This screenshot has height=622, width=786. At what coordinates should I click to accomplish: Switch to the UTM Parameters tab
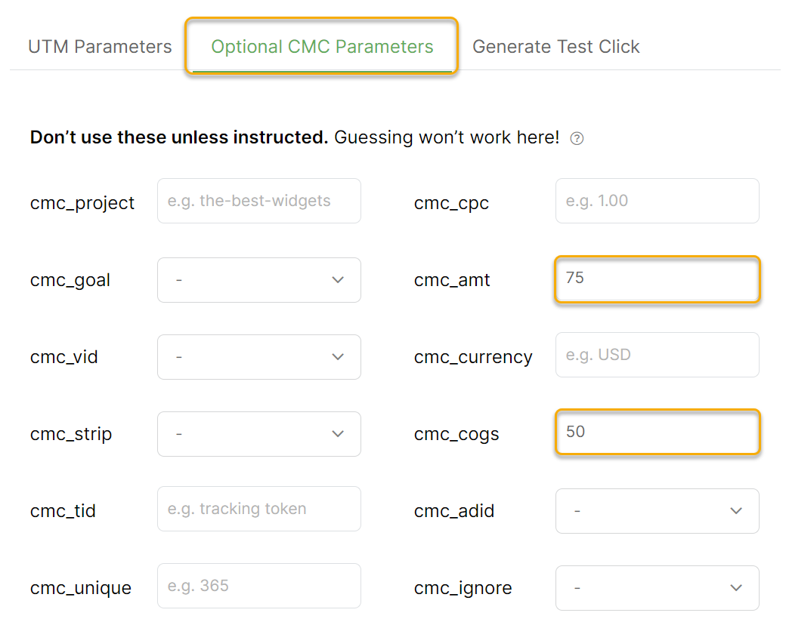100,47
